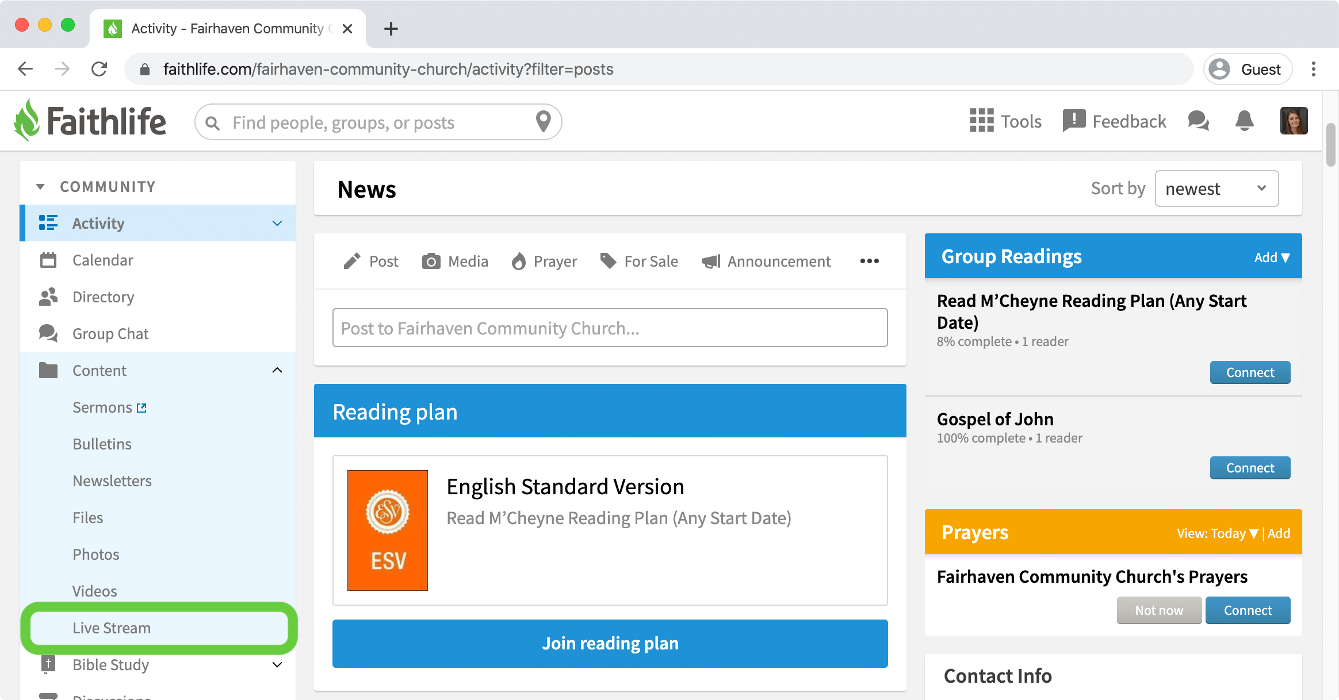
Task: Open the Group Readings Add dropdown
Action: tap(1272, 257)
